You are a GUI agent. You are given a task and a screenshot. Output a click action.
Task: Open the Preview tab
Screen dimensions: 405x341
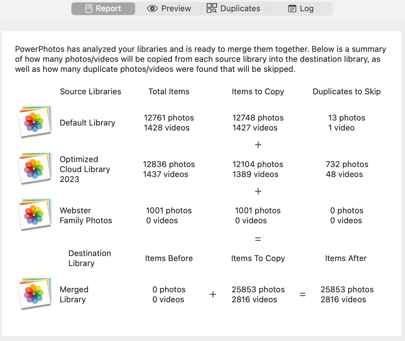(169, 9)
